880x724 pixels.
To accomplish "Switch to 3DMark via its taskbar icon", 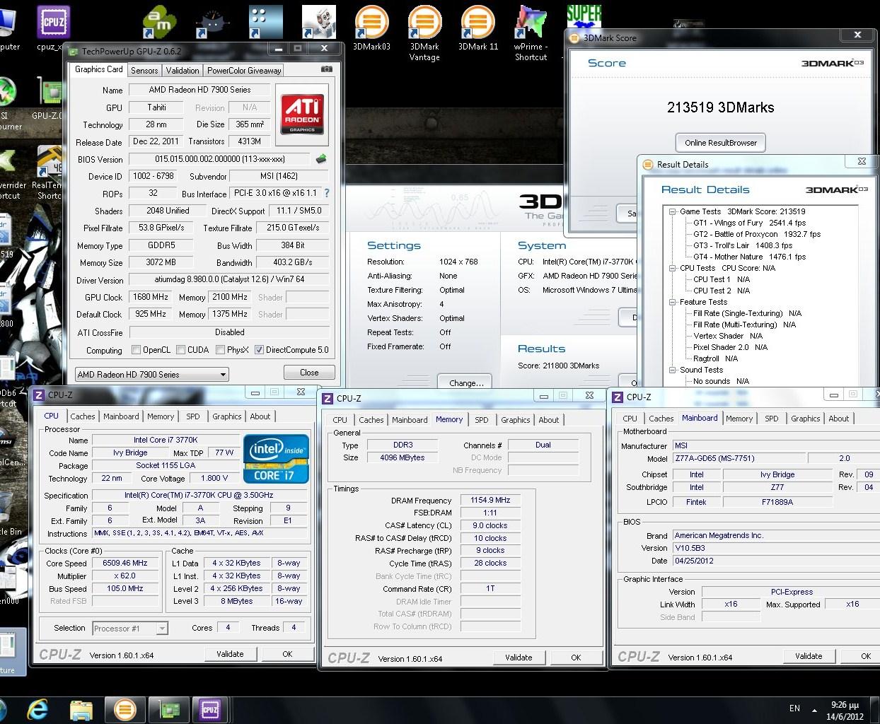I will (x=125, y=708).
